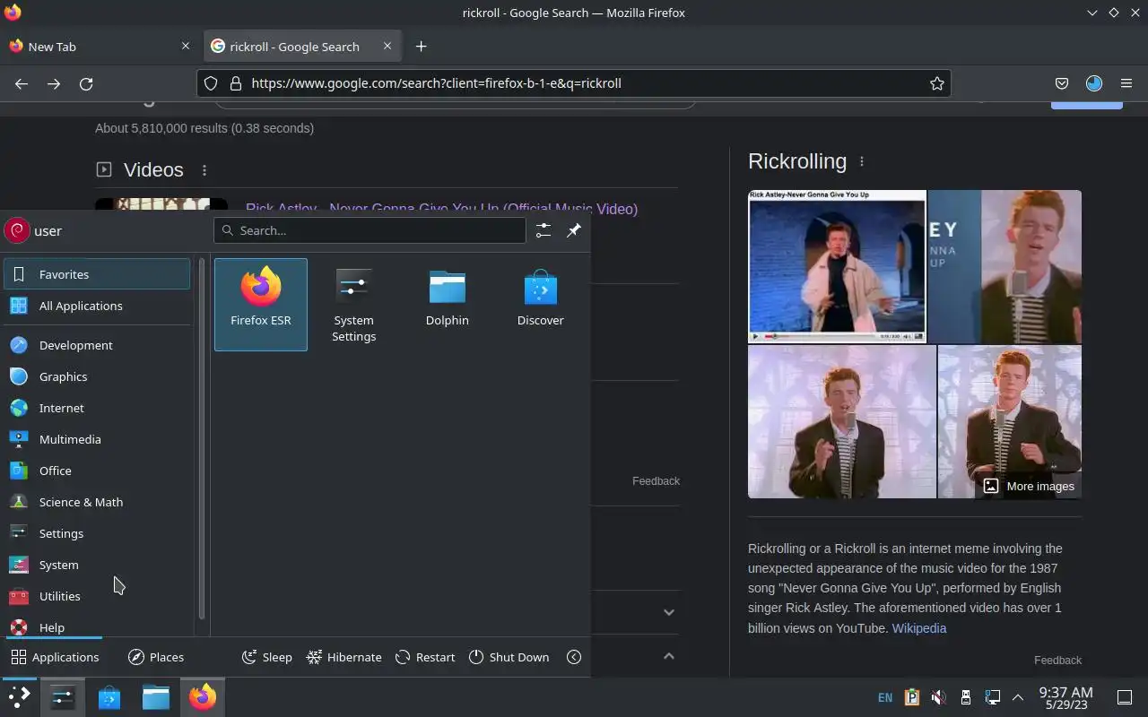Open the Graphics category

coord(97,376)
